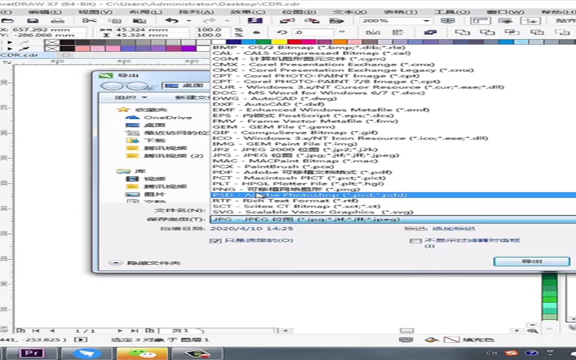
Task: Click the zoom magnifier icon at bottom right
Action: pos(533,330)
